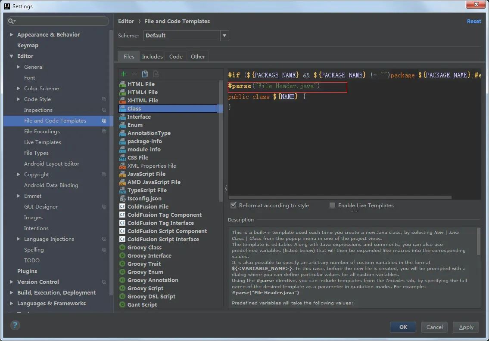Image resolution: width=489 pixels, height=341 pixels.
Task: Select the ColdFusion File template icon
Action: pyautogui.click(x=122, y=207)
